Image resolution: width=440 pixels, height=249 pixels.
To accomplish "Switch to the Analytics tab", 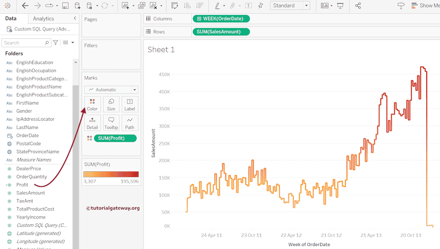I will click(43, 18).
